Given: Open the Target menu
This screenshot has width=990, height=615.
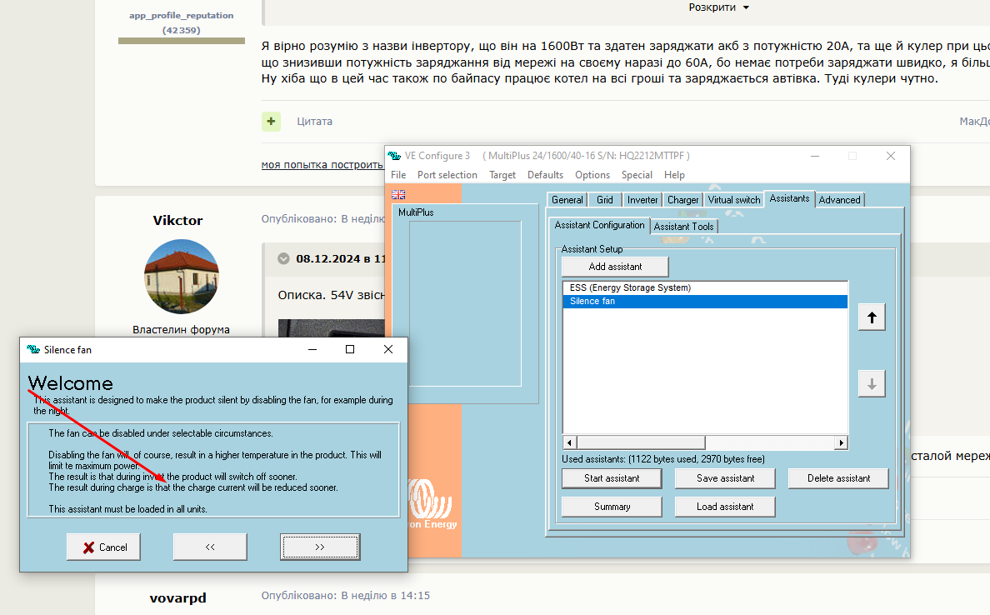Looking at the screenshot, I should pos(502,175).
